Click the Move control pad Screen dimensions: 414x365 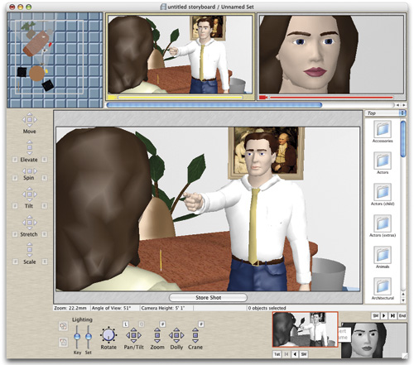pyautogui.click(x=30, y=119)
